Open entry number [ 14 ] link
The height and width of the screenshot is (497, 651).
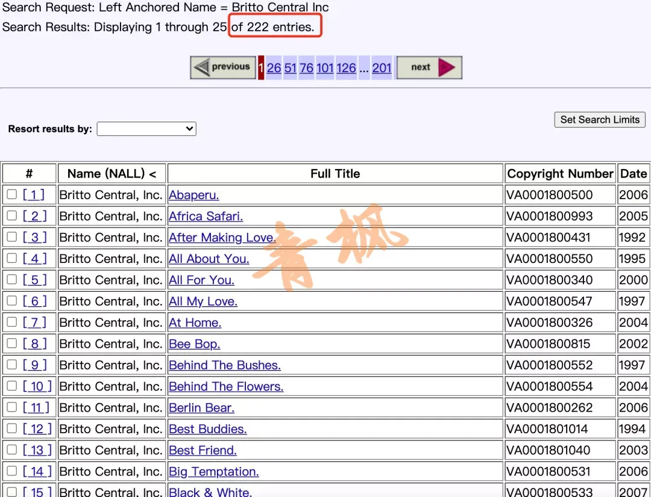pos(37,471)
